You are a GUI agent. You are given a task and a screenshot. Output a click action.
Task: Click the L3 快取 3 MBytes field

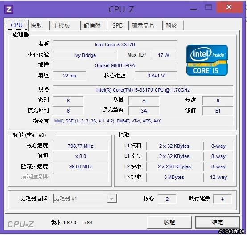(174, 177)
